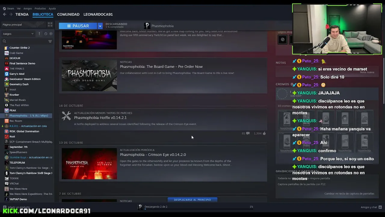Open Phasmophobia - Crimson Eye v0.14.2.0 article
This screenshot has height=217, width=385.
tap(153, 155)
